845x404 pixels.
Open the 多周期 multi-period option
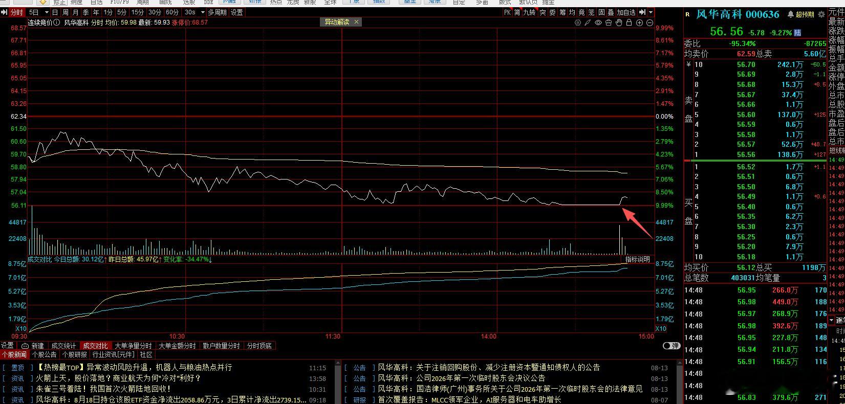tap(217, 12)
